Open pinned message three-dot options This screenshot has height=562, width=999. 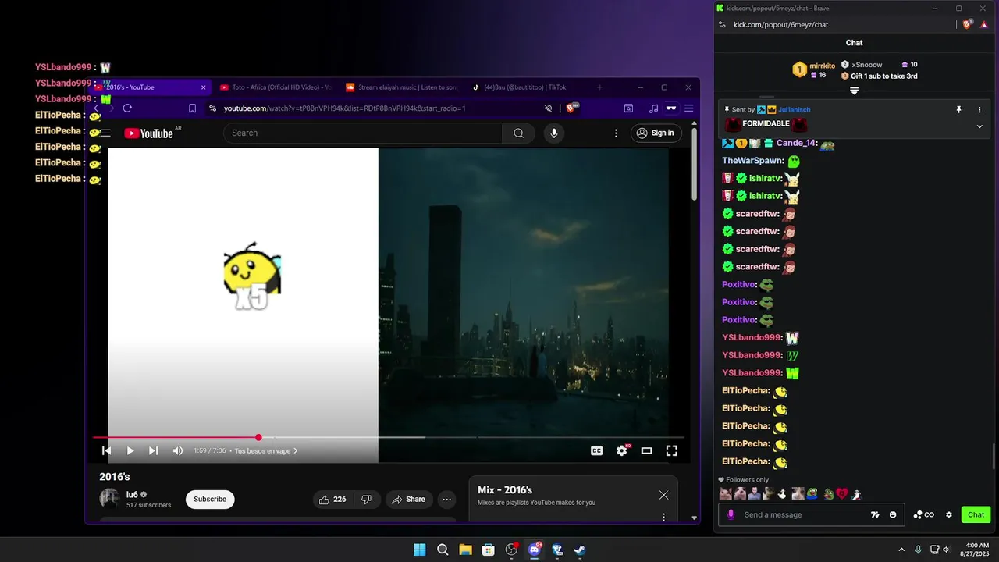coord(979,110)
